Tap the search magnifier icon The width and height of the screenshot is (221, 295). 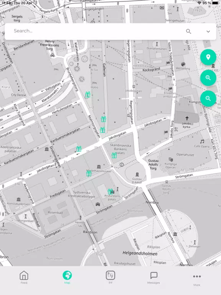click(188, 31)
